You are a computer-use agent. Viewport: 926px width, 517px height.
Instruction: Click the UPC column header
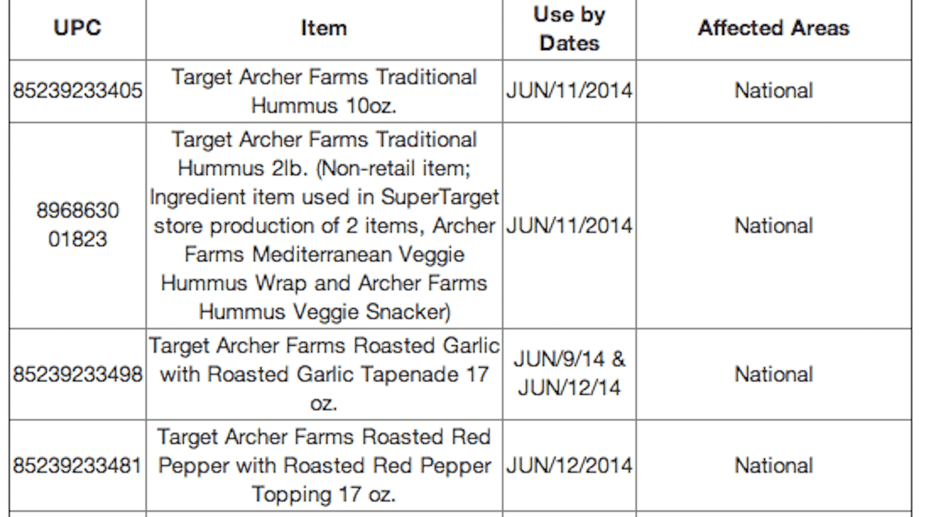coord(78,28)
